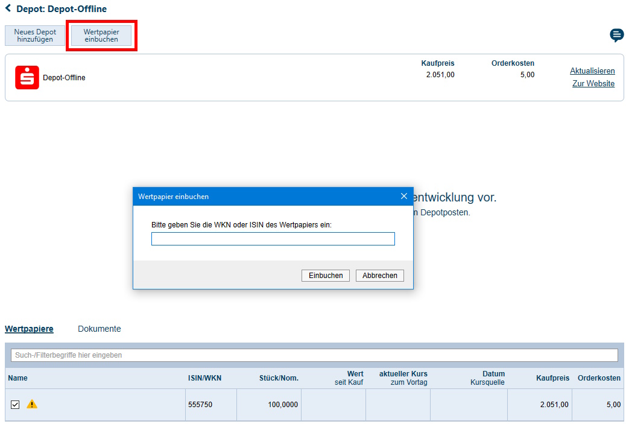Uncheck the checkbox in the security row
The image size is (626, 424).
15,405
